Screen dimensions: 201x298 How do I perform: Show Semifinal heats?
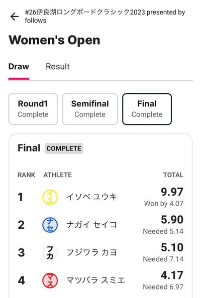(90, 109)
